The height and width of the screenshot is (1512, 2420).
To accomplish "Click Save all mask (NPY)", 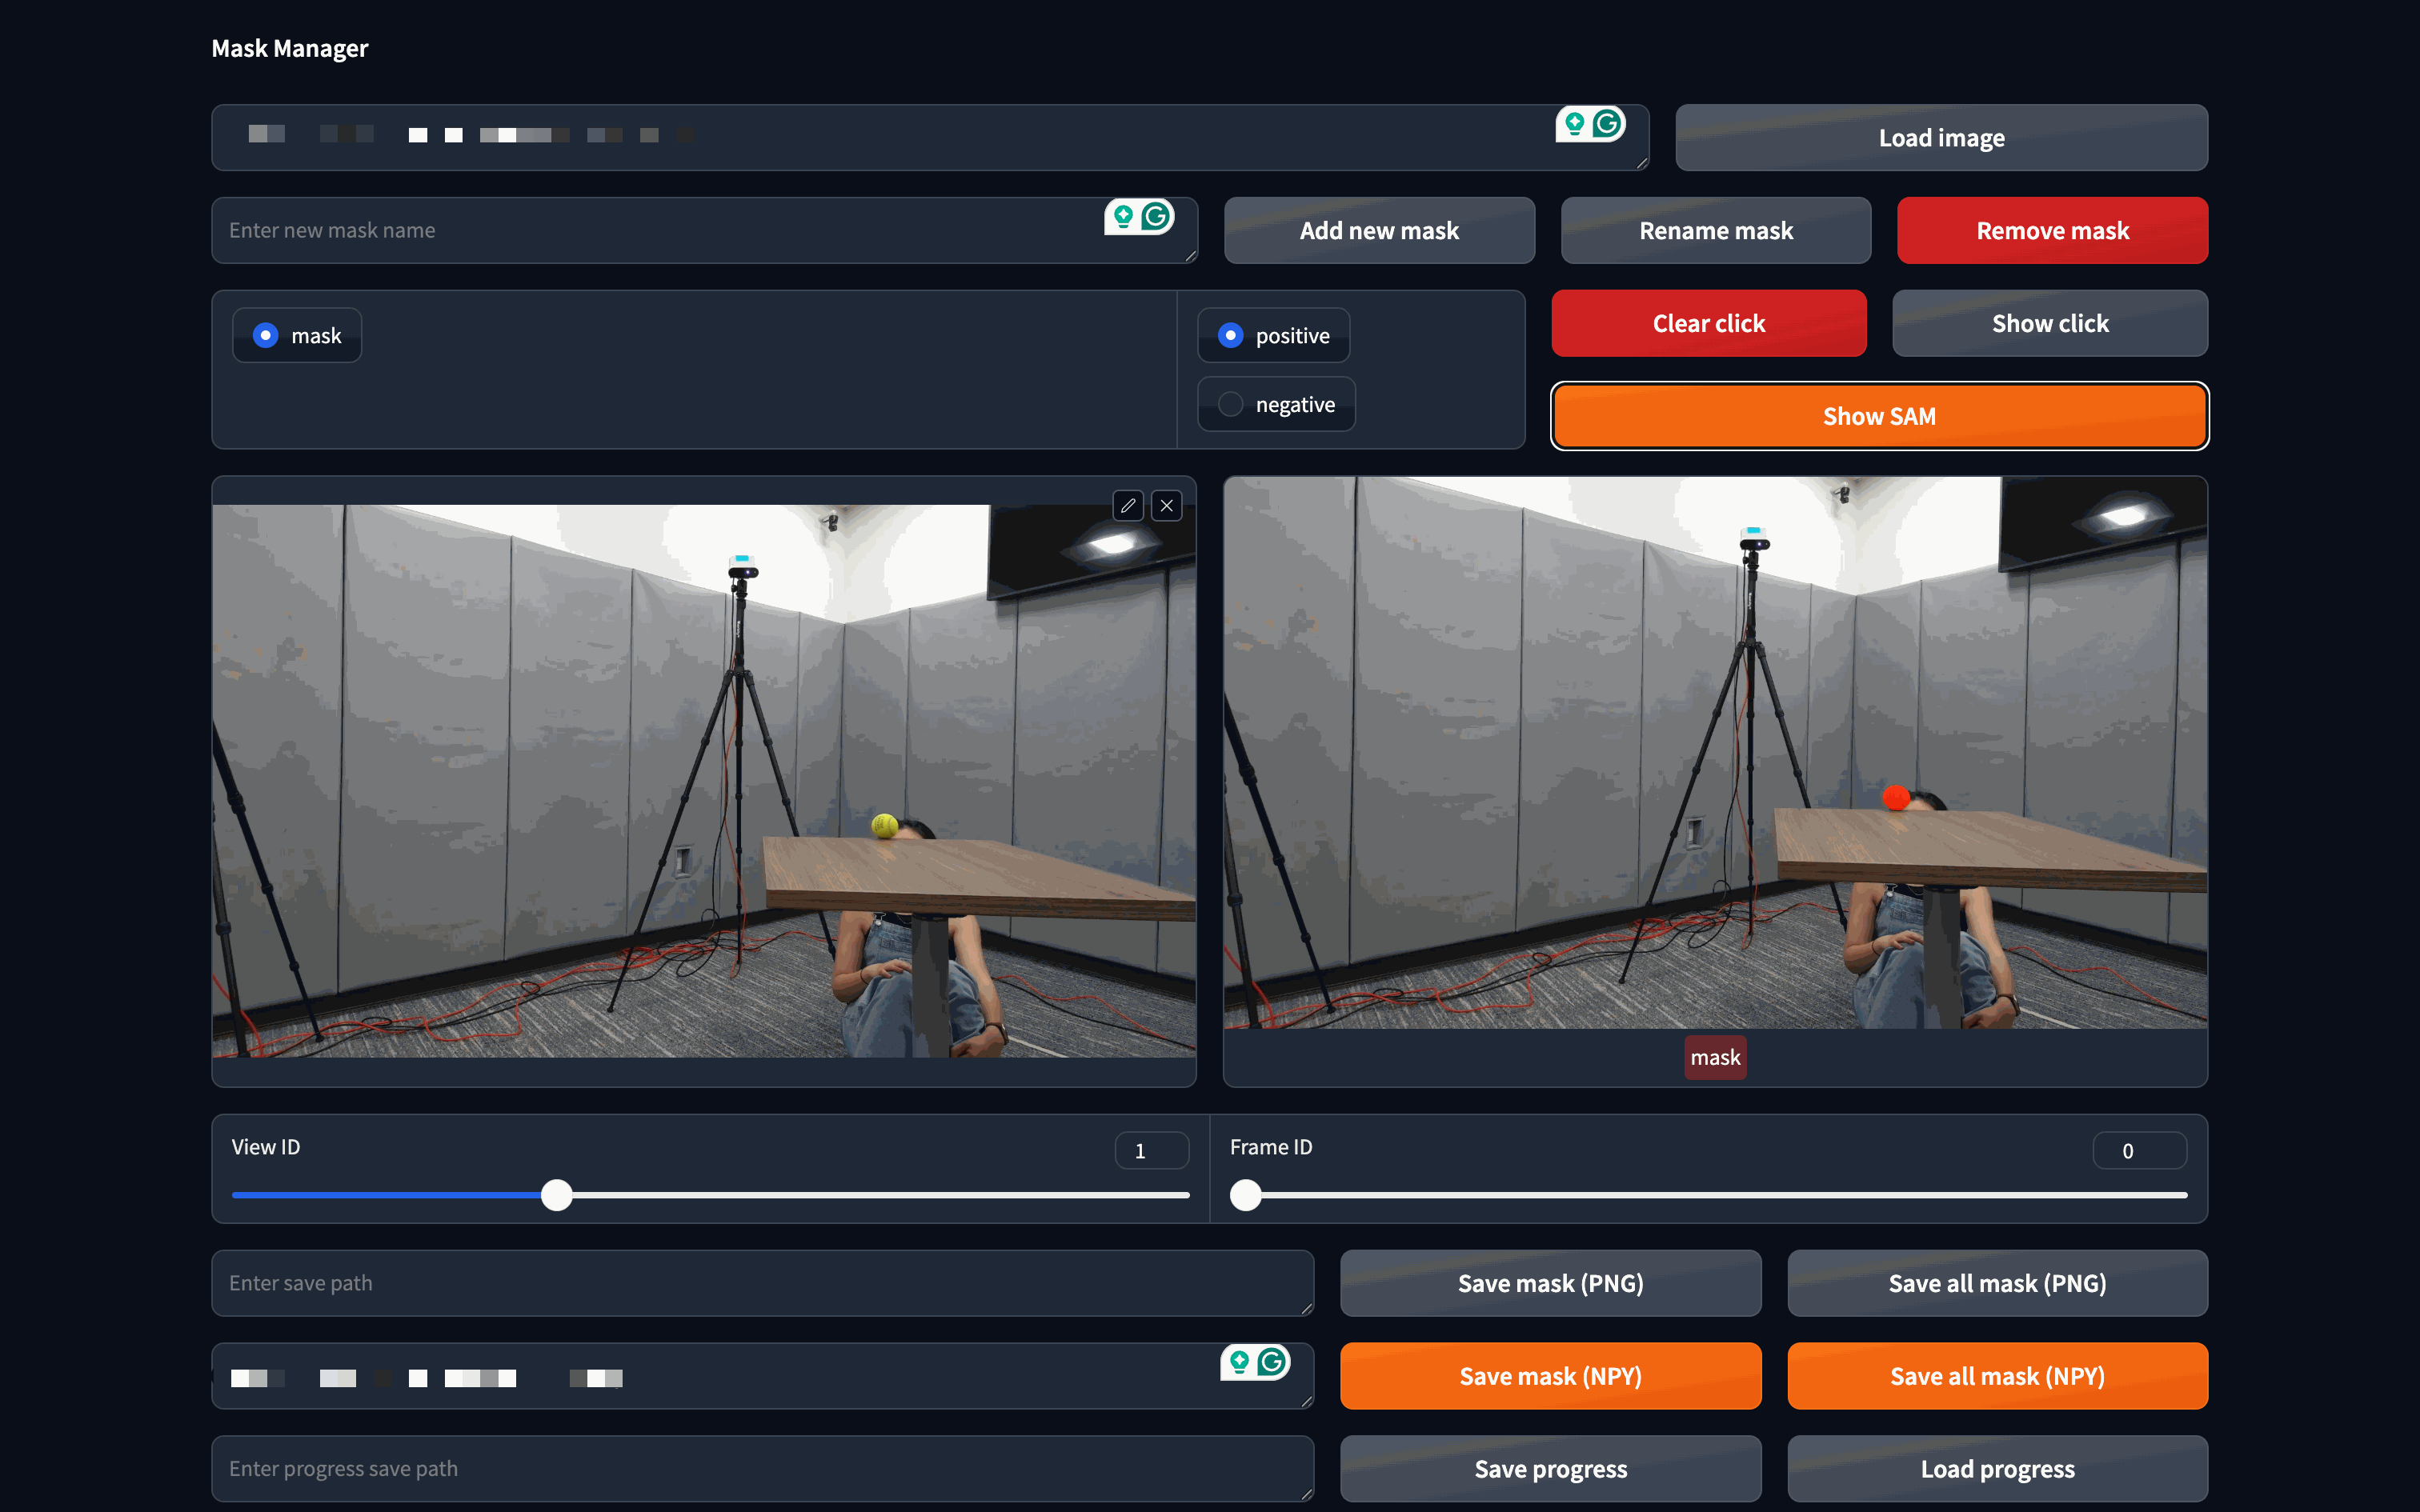I will (1996, 1377).
